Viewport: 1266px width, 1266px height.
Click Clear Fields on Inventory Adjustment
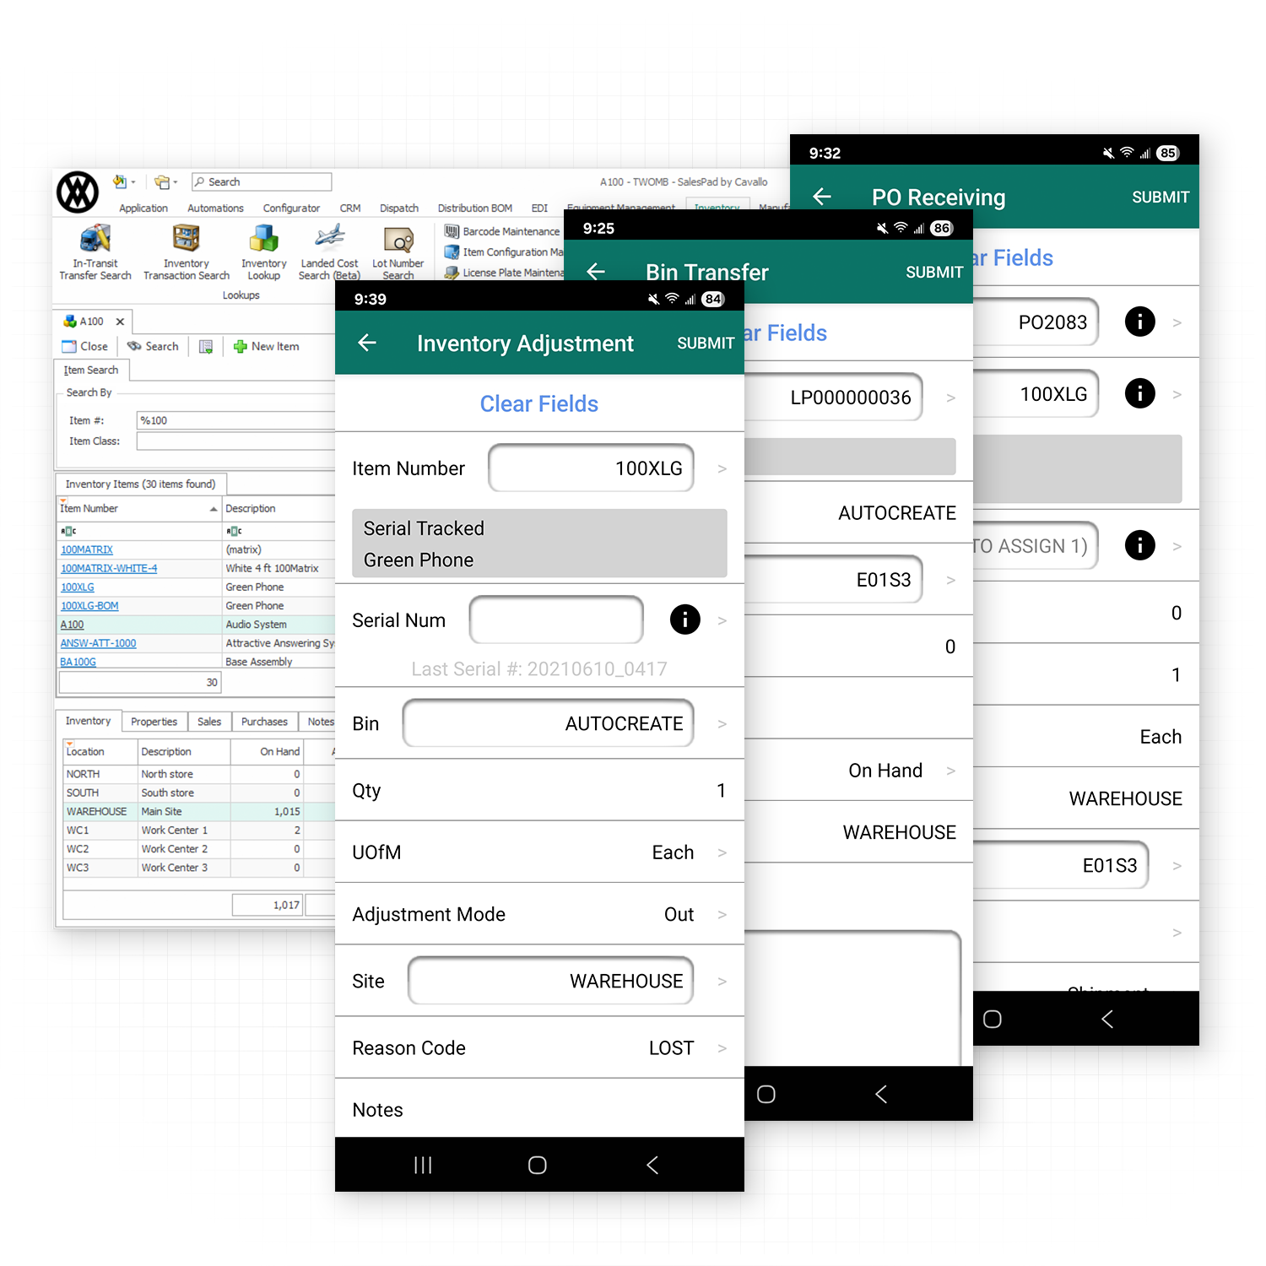(538, 403)
